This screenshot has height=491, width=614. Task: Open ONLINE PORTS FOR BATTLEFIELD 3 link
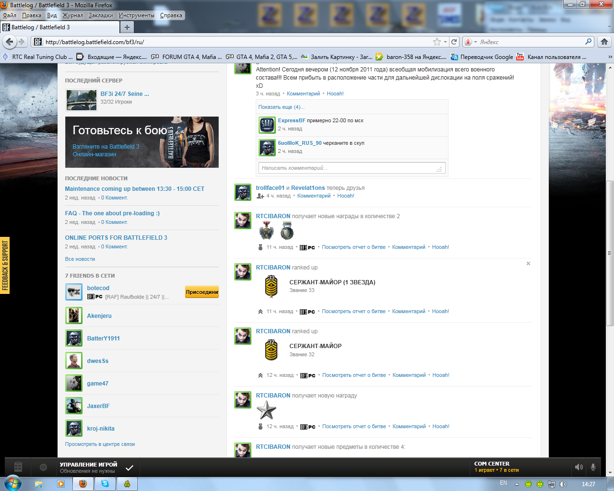[116, 238]
